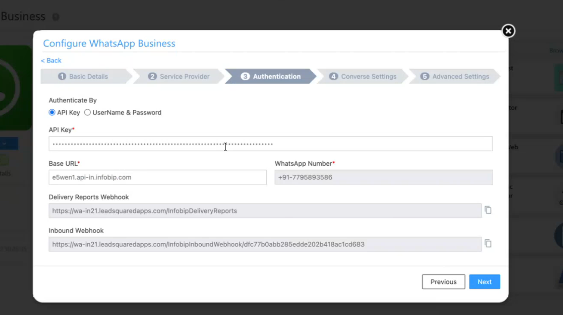This screenshot has height=315, width=563.
Task: Click the Configure WhatsApp Business title
Action: click(x=109, y=43)
